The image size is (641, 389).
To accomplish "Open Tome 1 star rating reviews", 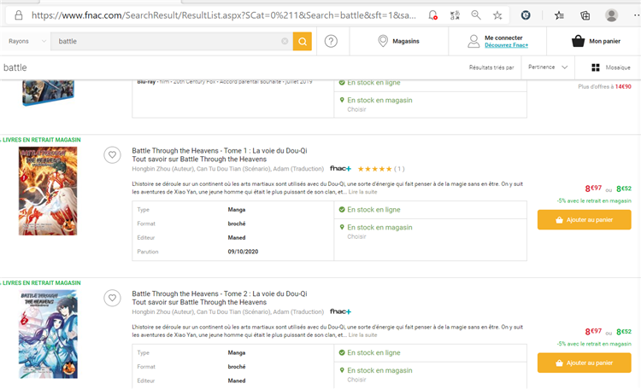I will (381, 169).
